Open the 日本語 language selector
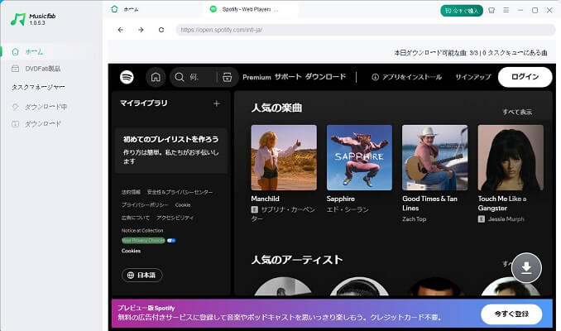 pos(142,276)
